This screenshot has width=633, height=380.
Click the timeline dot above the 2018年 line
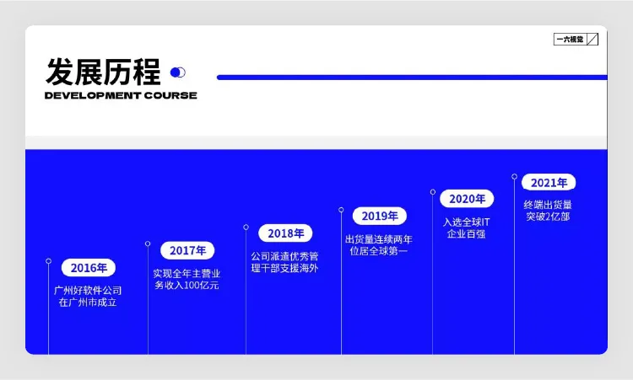coord(246,227)
